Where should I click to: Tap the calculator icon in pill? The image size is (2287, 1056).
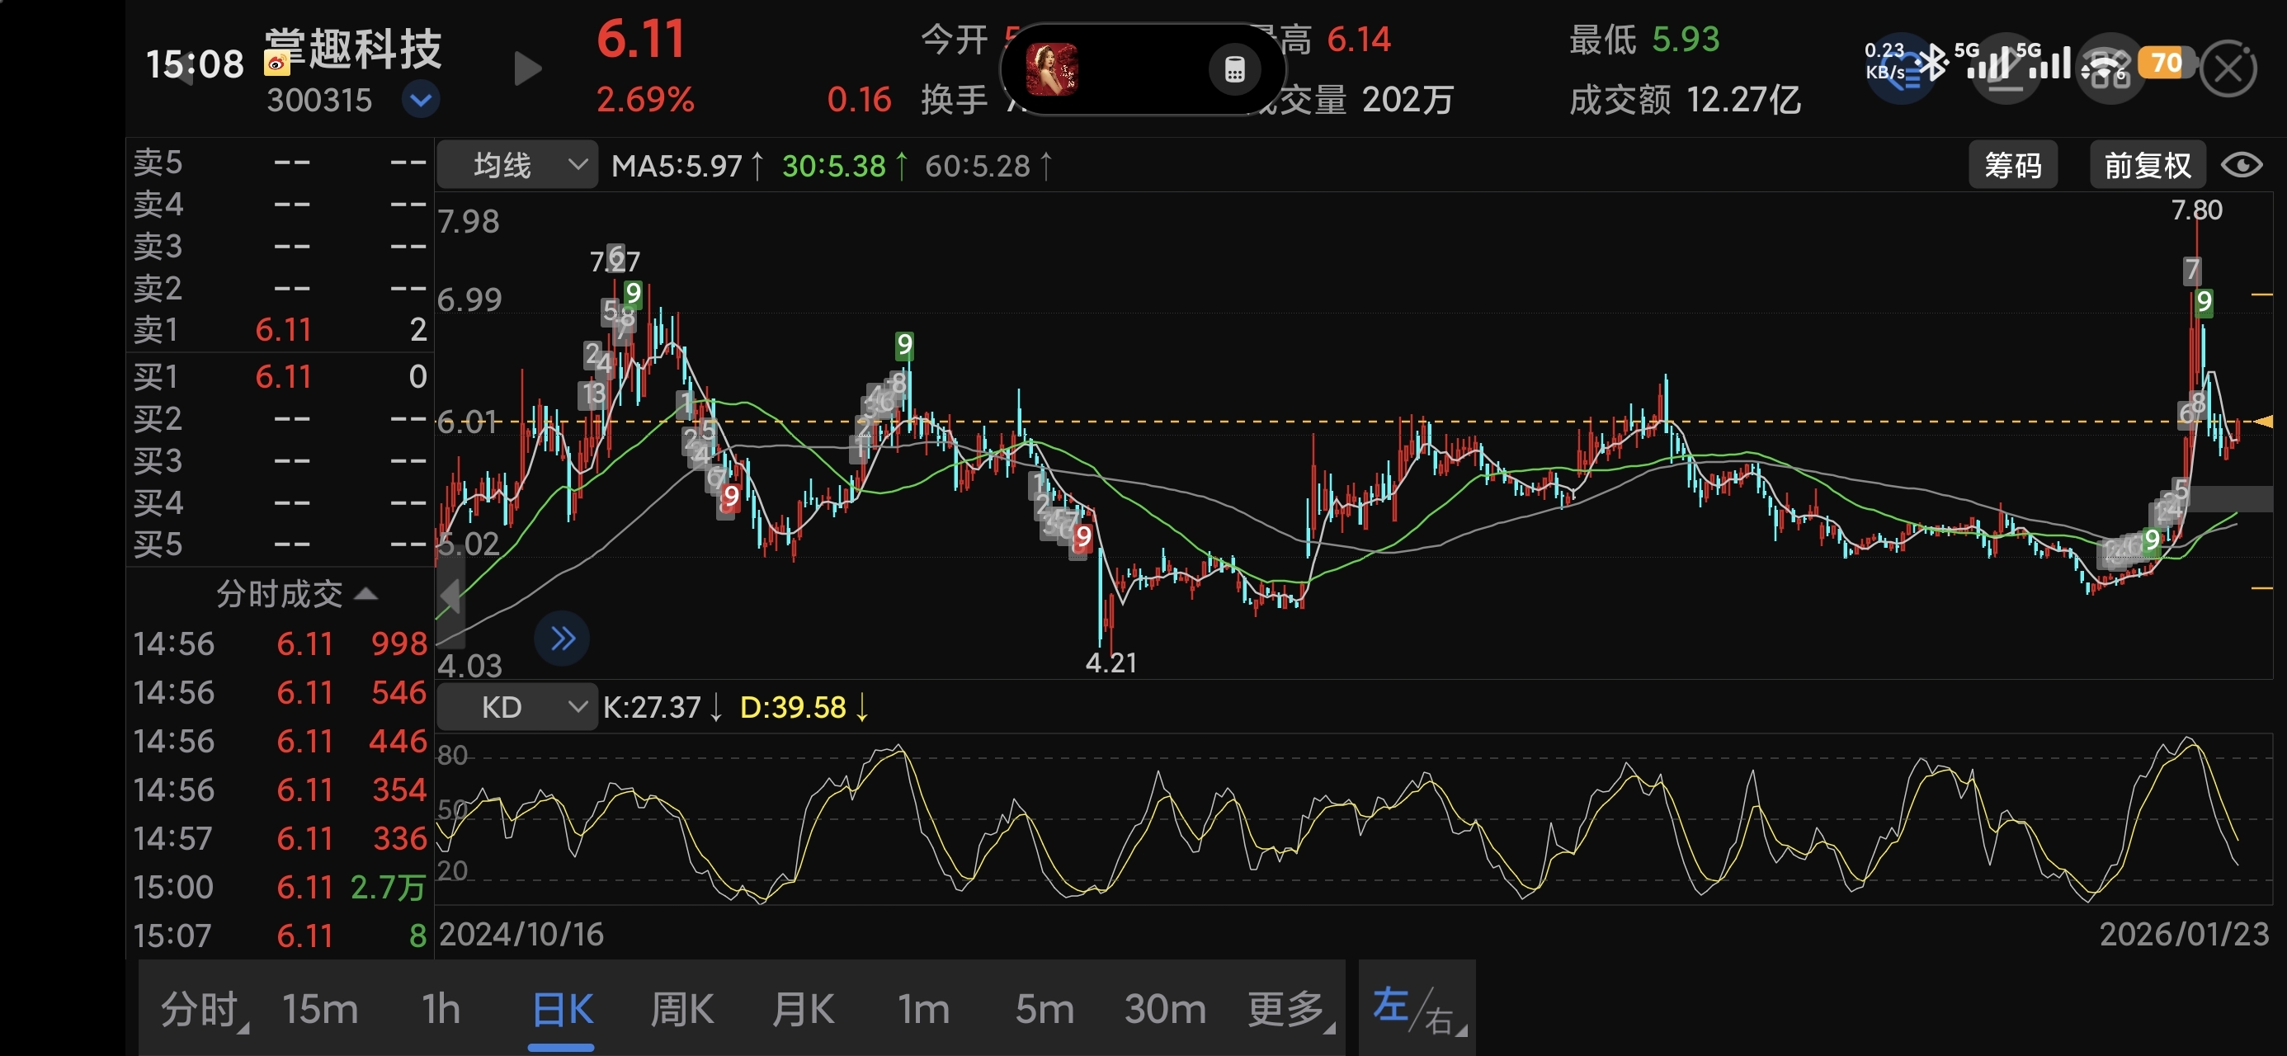click(1234, 69)
